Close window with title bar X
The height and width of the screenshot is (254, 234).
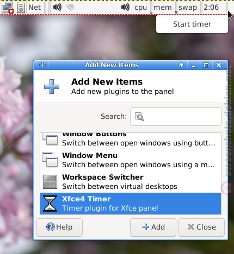219,65
